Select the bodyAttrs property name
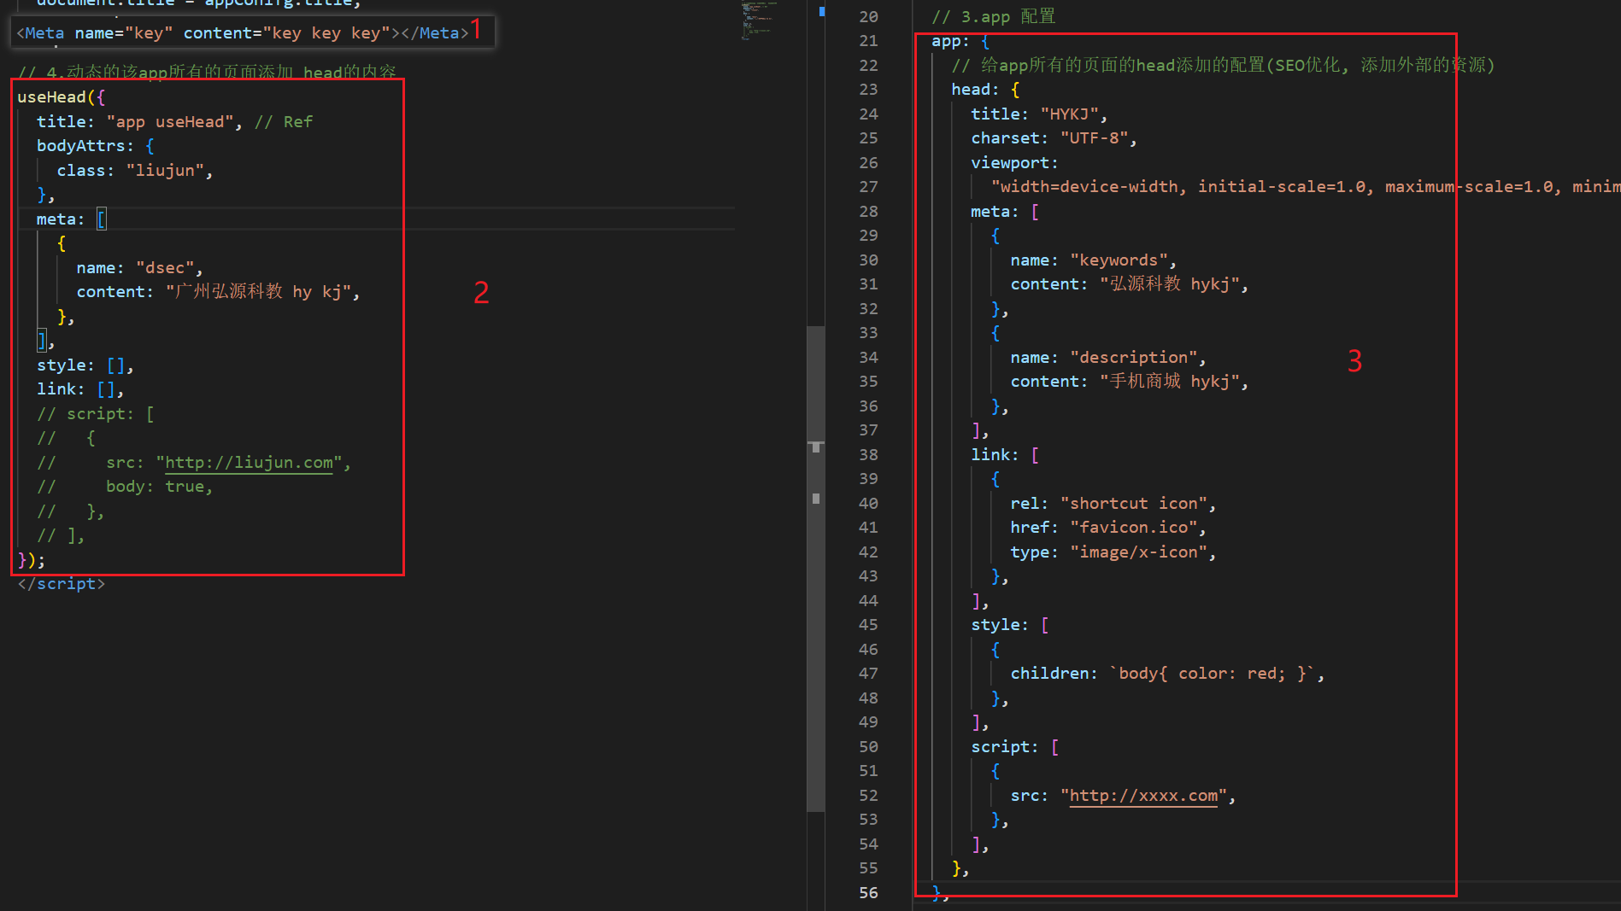 tap(85, 146)
